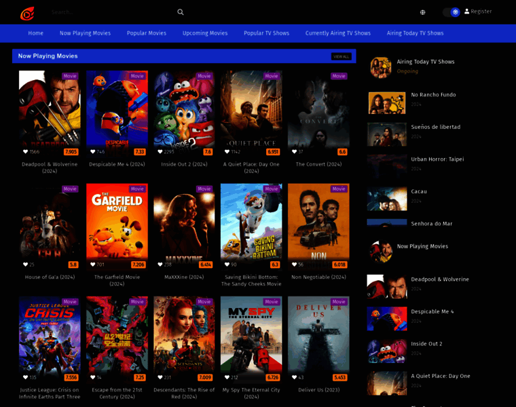Like Deliver Us heart icon
Screen dimensions: 516x407
(294, 377)
